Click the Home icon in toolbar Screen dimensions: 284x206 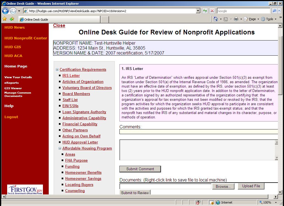(x=216, y=19)
